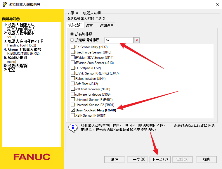Click the 取消 button
This screenshot has width=222, height=169.
(115, 160)
